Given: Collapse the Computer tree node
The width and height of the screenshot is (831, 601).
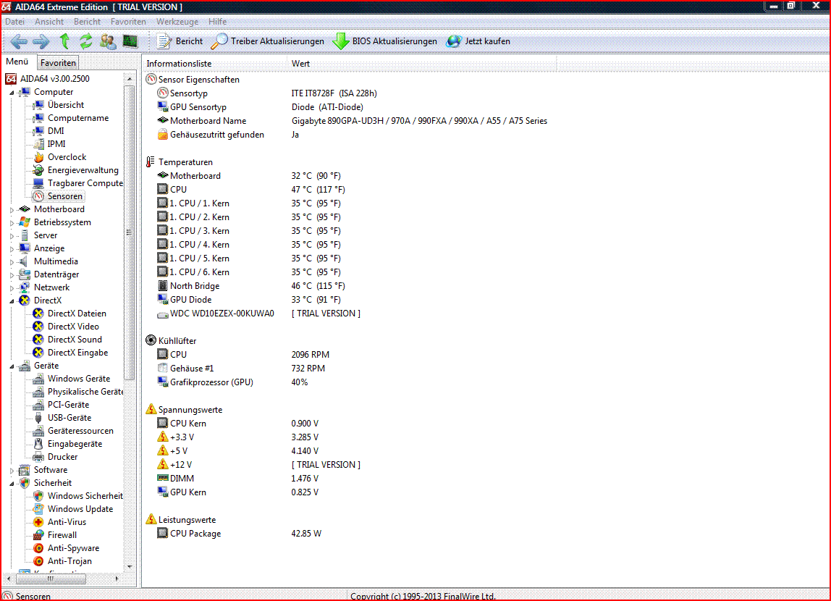Looking at the screenshot, I should click(x=12, y=92).
